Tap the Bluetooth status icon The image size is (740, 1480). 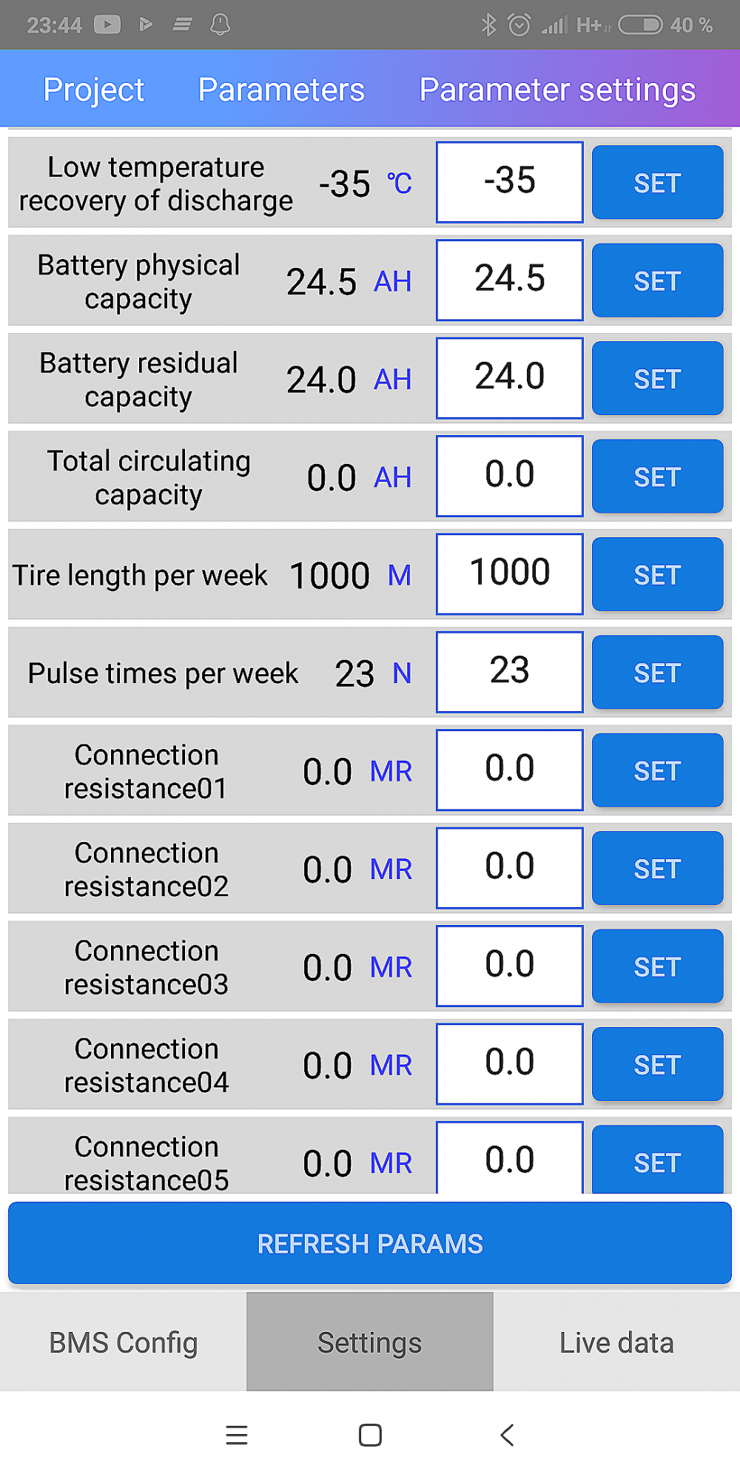point(488,25)
